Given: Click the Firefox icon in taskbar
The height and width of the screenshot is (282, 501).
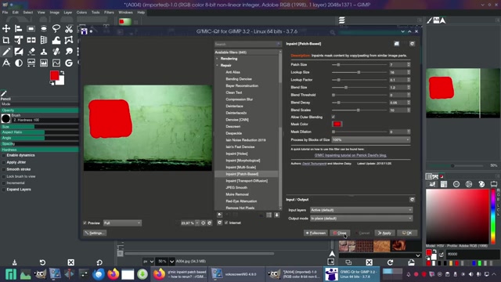Looking at the screenshot, I should click(x=113, y=274).
